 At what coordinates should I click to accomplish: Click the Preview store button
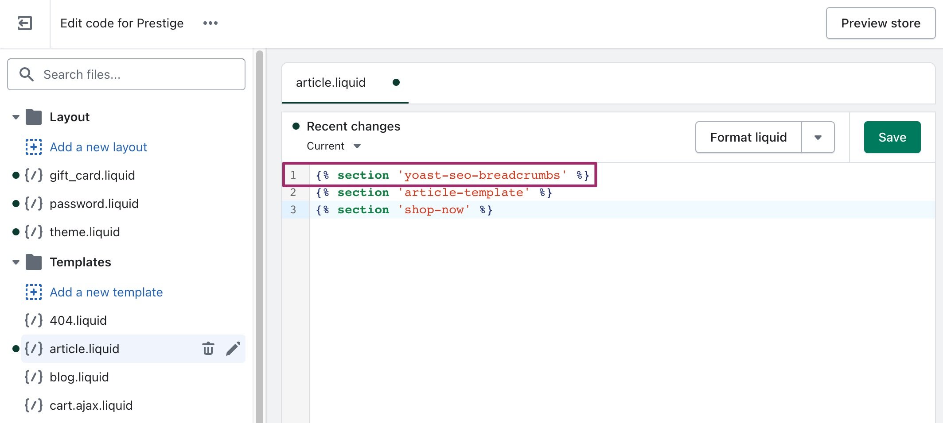pos(880,23)
